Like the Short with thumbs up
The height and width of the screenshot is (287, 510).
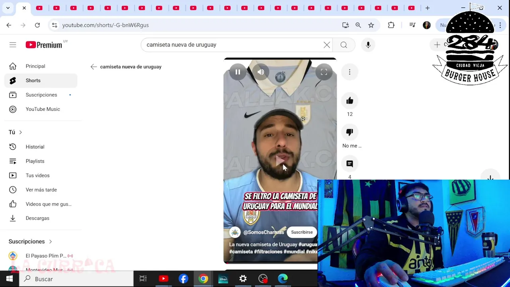[349, 101]
